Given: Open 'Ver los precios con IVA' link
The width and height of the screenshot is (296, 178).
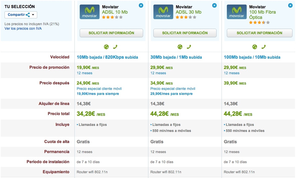Looking at the screenshot, I should (x=23, y=28).
